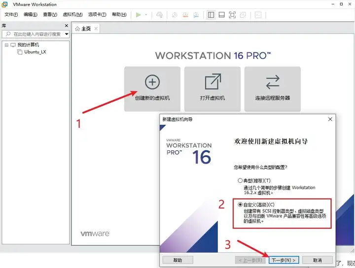Click the 取消 button in wizard
The height and width of the screenshot is (268, 355).
(318, 260)
